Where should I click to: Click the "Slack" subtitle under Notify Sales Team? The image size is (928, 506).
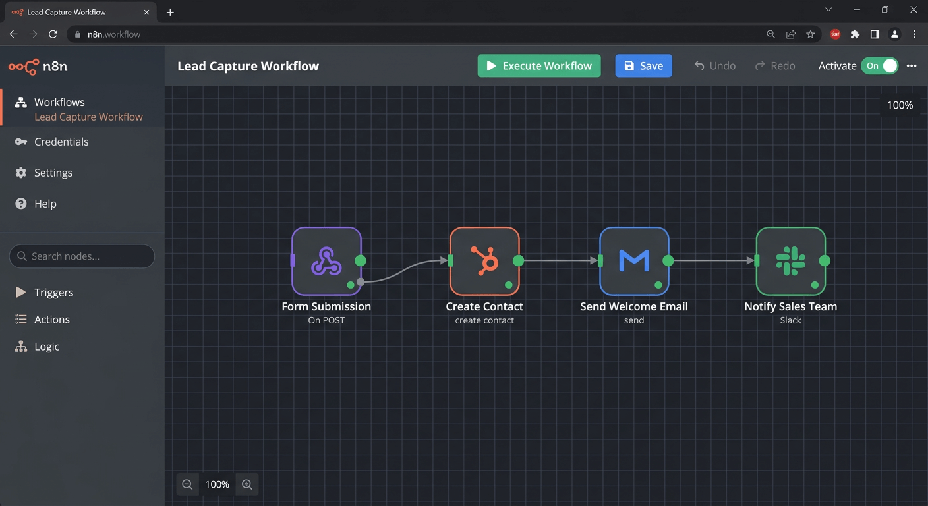(791, 320)
